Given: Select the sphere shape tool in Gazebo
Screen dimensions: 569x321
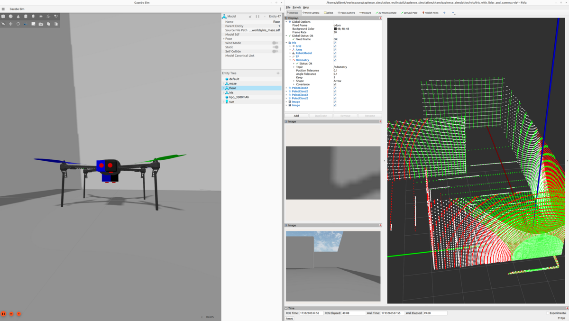Looking at the screenshot, I should 10,16.
